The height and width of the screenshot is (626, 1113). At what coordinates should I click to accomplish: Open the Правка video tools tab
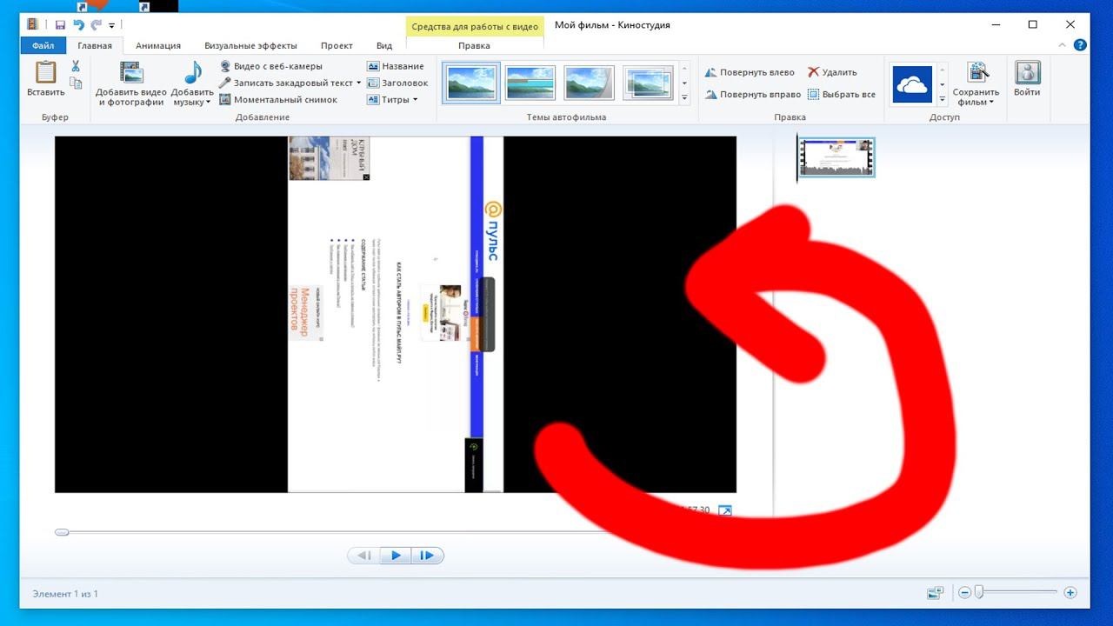point(474,46)
